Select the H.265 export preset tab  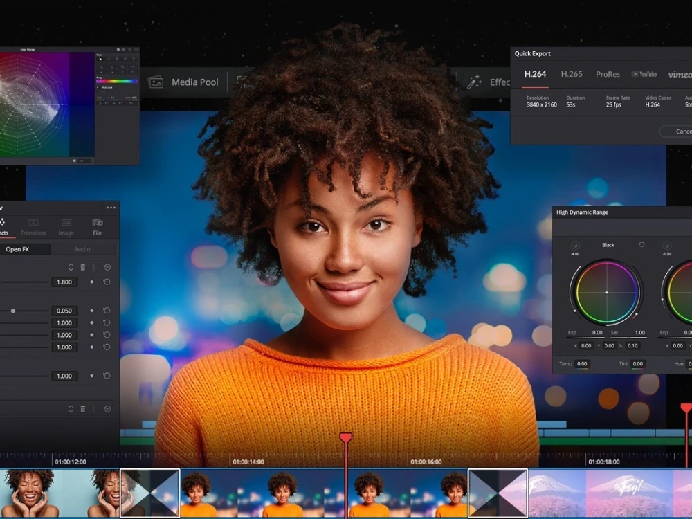tap(572, 74)
